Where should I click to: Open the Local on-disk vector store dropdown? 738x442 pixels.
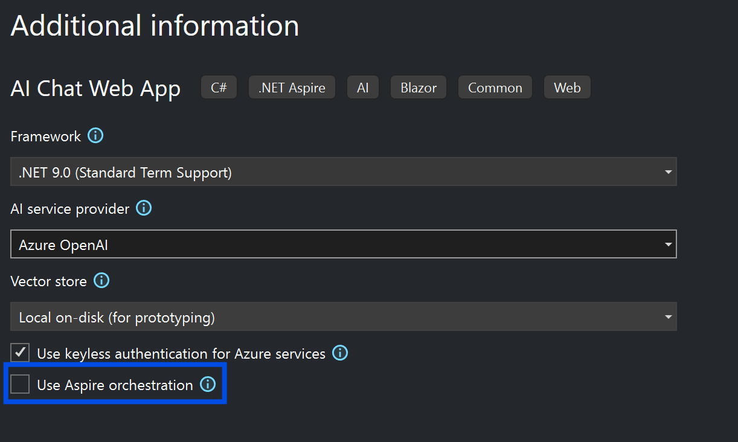coord(344,317)
